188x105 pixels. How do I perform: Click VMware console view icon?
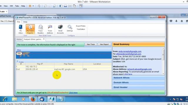(81, 6)
